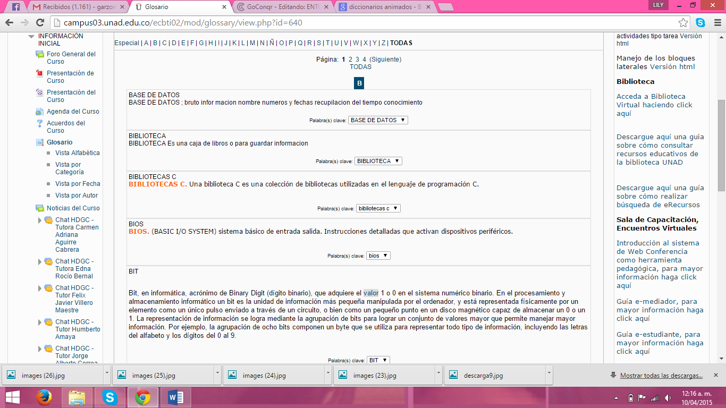Launch Firefox from the taskbar
Image resolution: width=726 pixels, height=408 pixels.
coord(44,397)
